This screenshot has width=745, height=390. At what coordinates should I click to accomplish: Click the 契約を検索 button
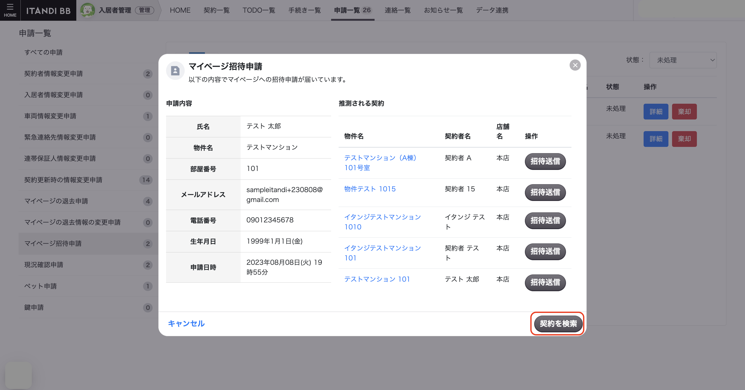coord(558,324)
